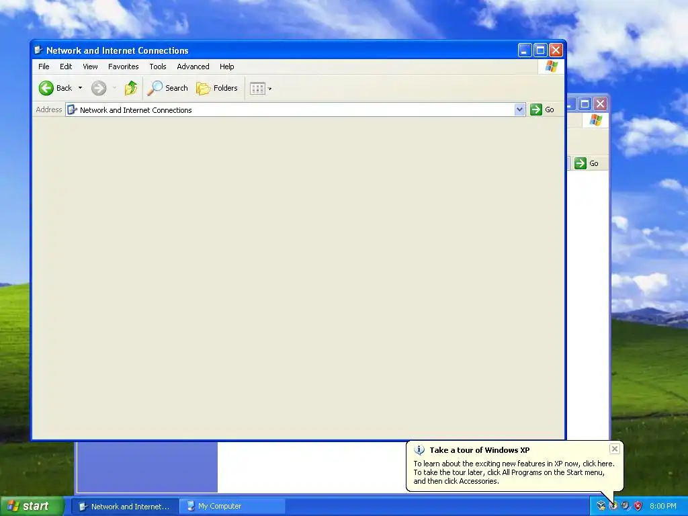
Task: Close the background My Computer window
Action: (600, 104)
